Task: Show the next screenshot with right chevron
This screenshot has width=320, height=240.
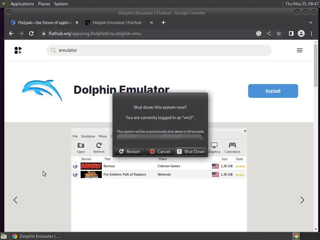Action: 302,200
